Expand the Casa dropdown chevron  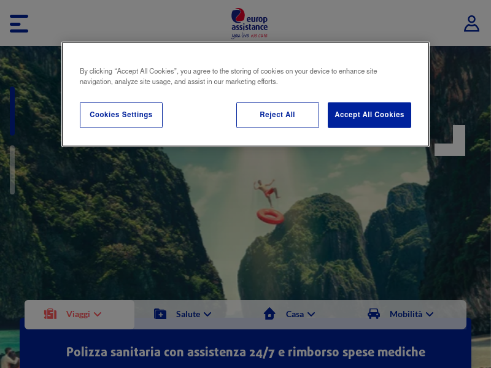click(x=311, y=314)
